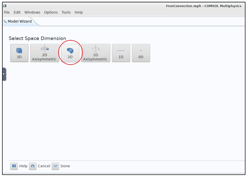Select the 2D space dimension button
The image size is (247, 177).
pos(70,53)
